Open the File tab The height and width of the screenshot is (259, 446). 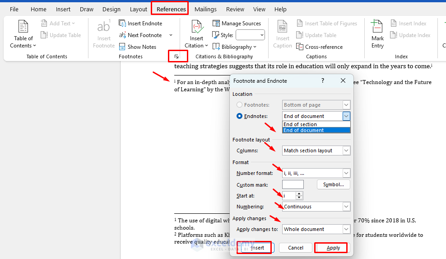pos(14,9)
